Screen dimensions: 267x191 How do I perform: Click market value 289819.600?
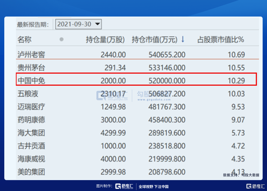[167, 133]
